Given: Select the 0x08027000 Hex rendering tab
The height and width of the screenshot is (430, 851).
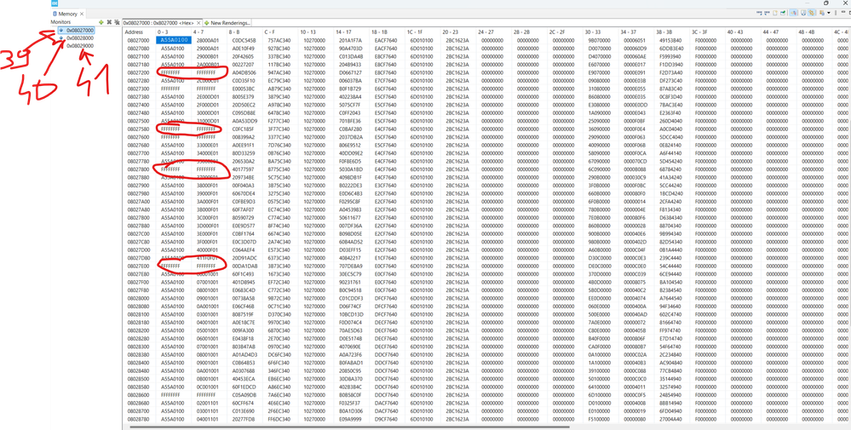Looking at the screenshot, I should pyautogui.click(x=162, y=23).
